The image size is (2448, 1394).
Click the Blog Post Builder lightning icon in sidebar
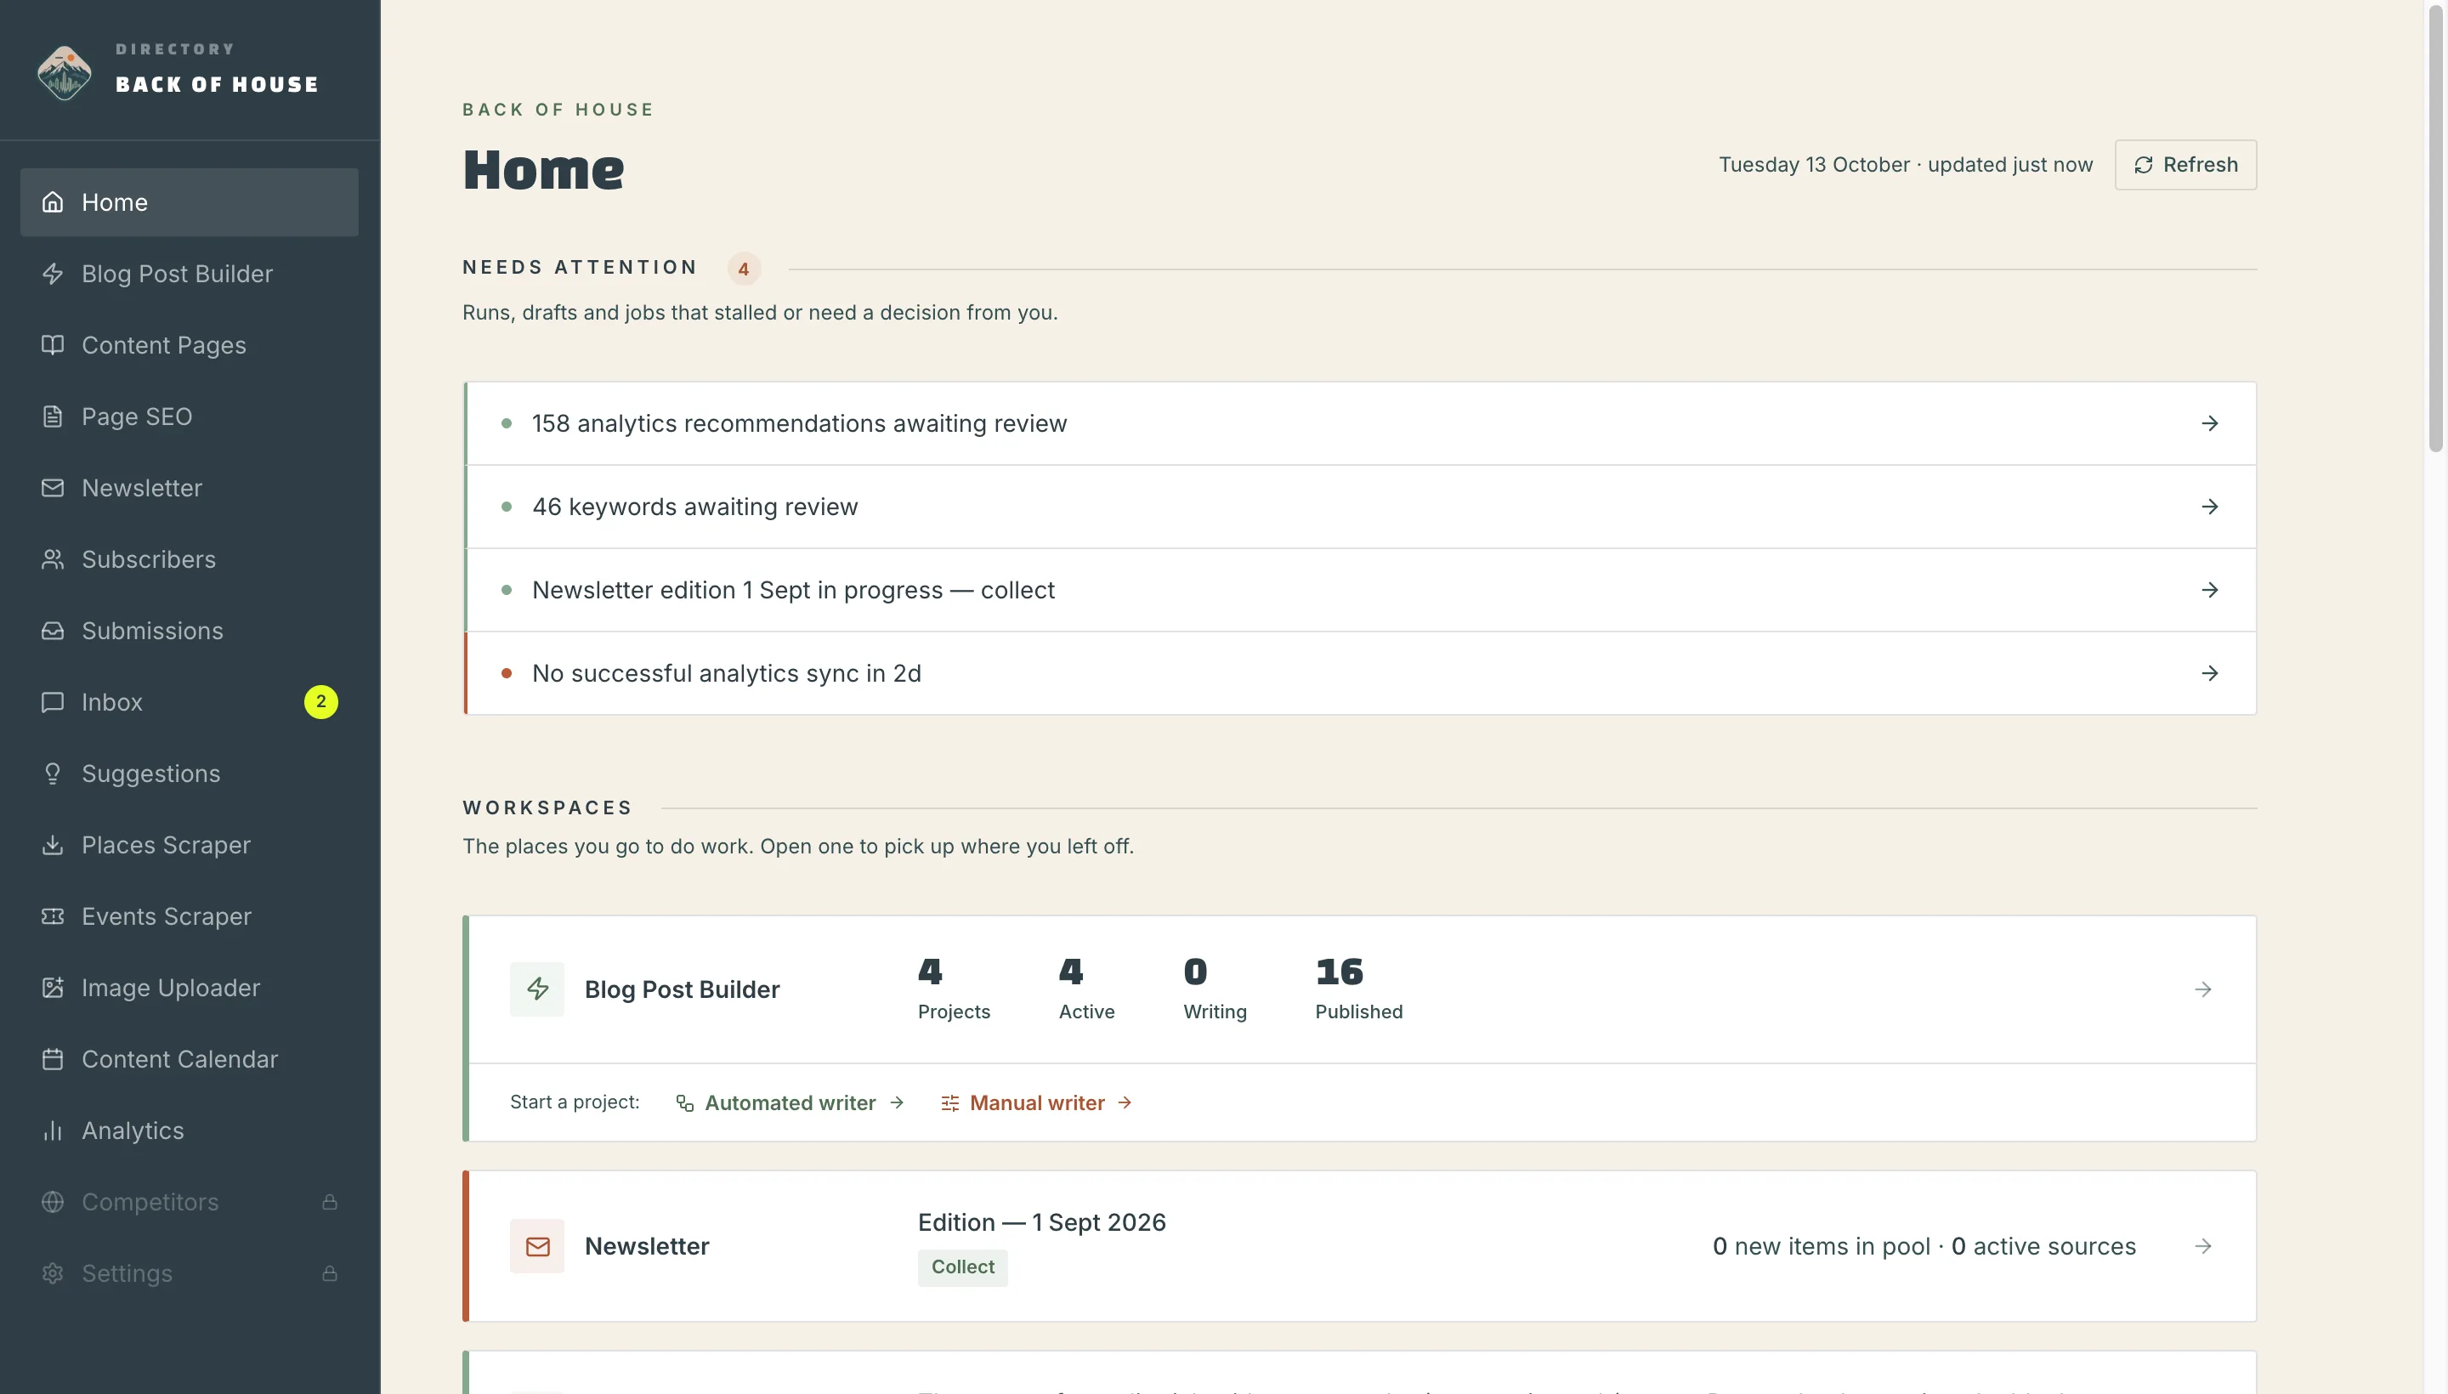53,274
